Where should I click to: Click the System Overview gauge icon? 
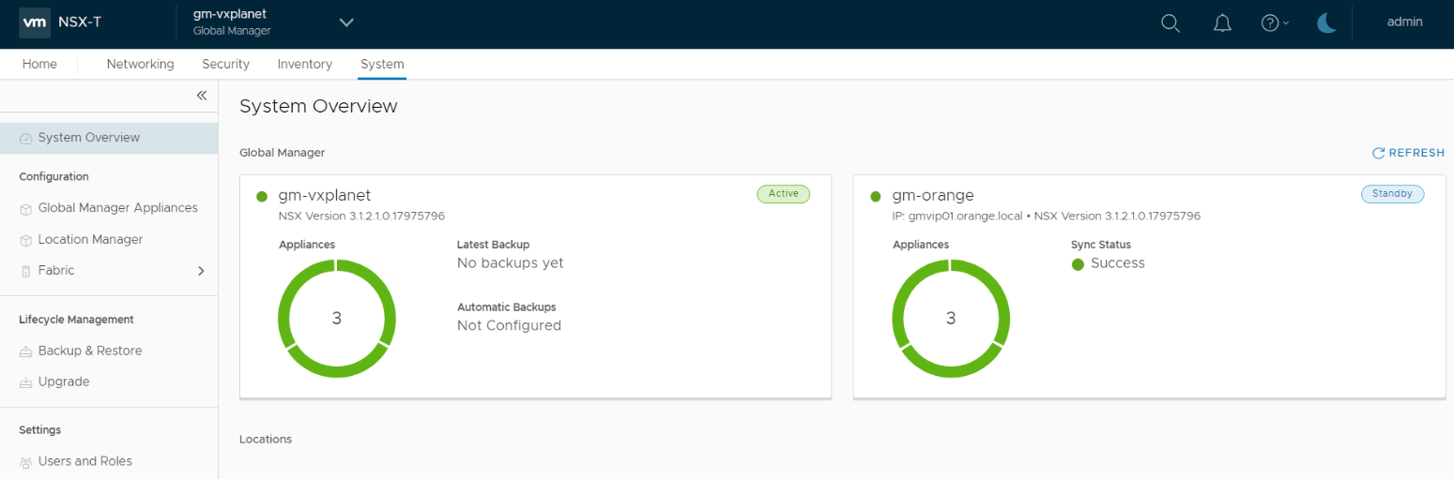(x=26, y=139)
